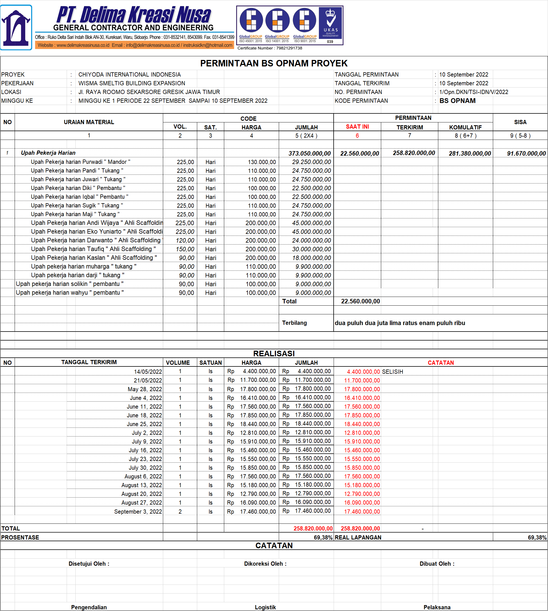Select the Upah Pekerja Harian group row
This screenshot has width=548, height=611.
48,153
